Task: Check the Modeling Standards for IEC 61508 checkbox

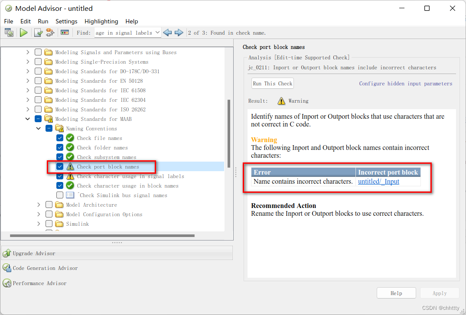Action: (x=38, y=90)
